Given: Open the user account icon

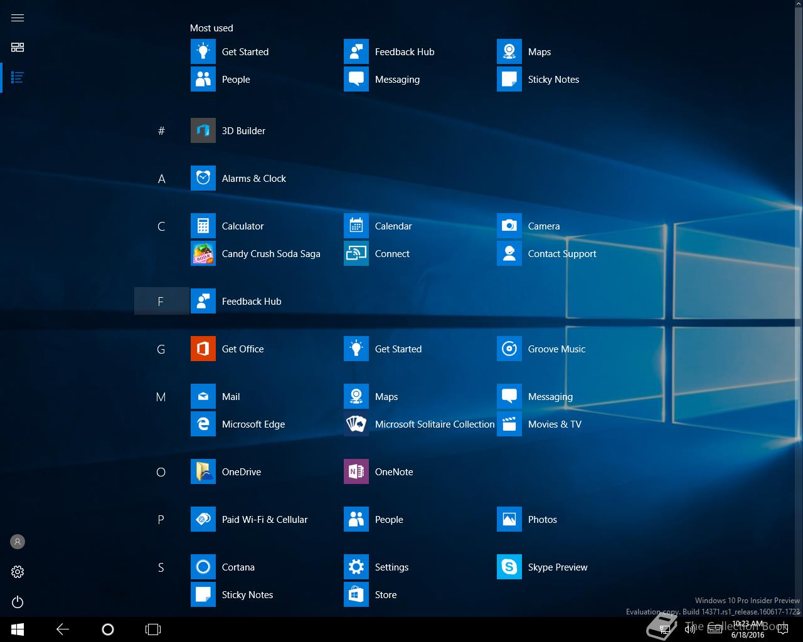Looking at the screenshot, I should click(x=18, y=542).
